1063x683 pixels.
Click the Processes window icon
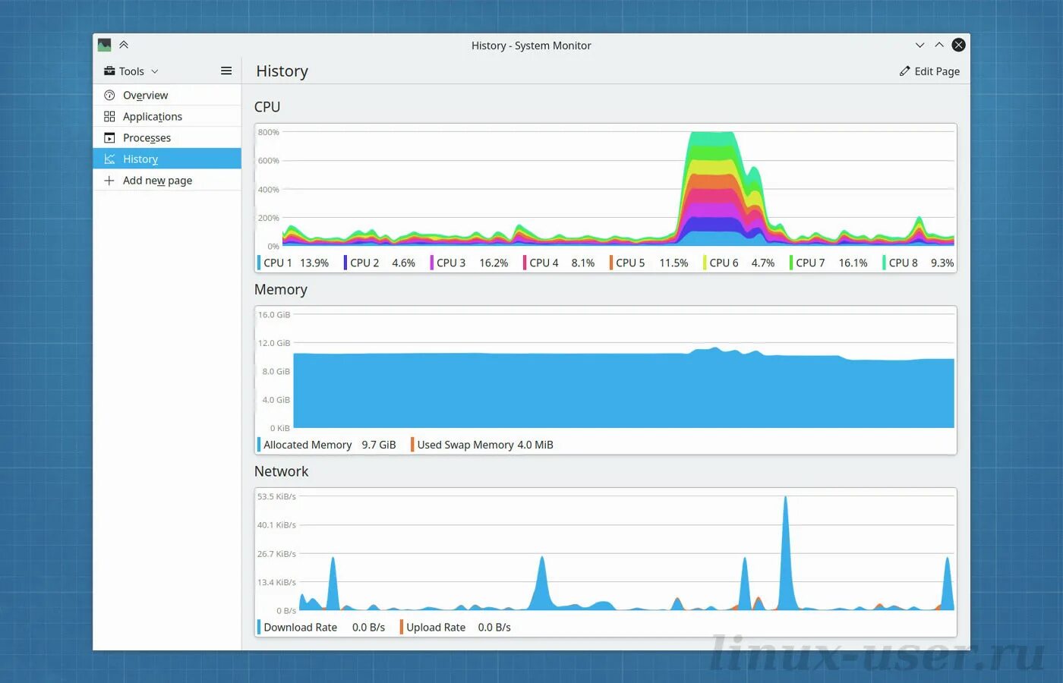click(x=109, y=137)
